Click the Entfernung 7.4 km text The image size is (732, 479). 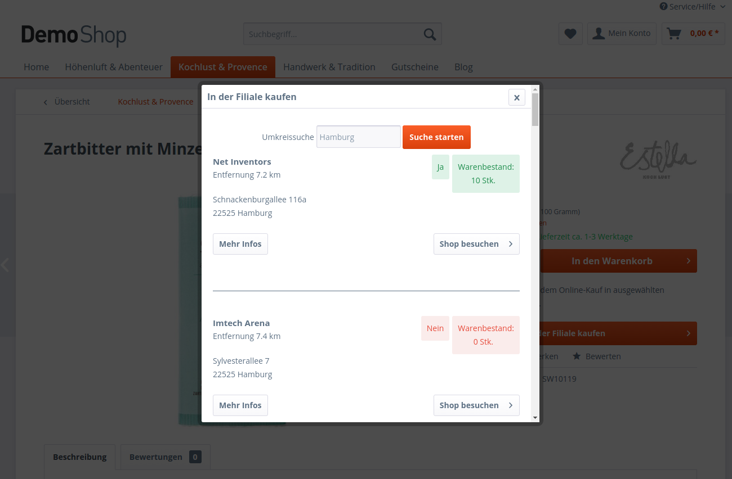click(x=247, y=336)
